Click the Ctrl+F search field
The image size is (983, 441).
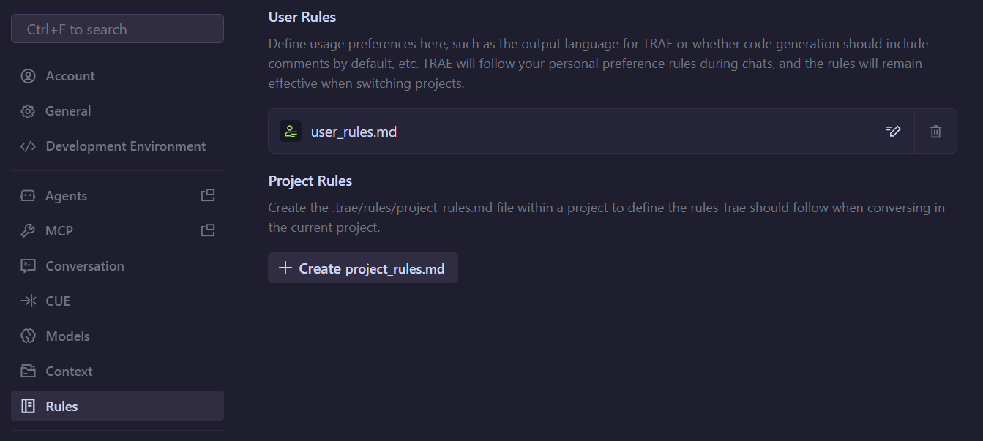tap(117, 29)
